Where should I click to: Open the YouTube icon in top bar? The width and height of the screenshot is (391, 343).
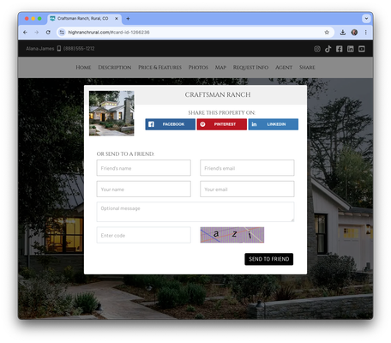tap(362, 49)
